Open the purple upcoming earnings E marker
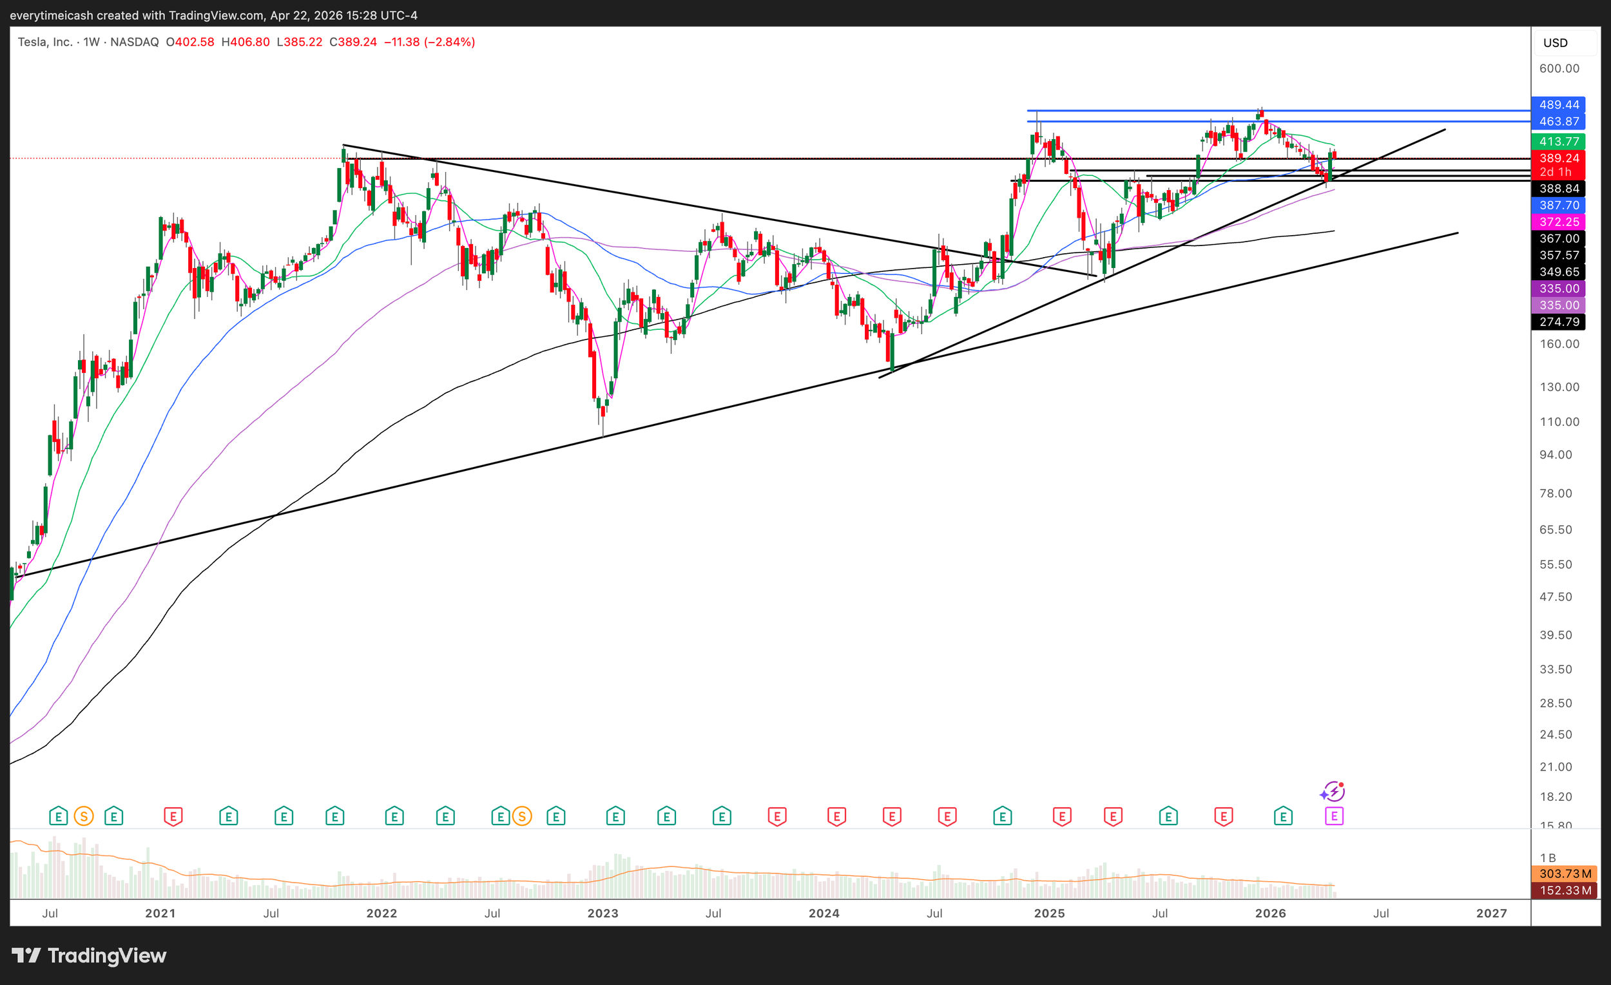1611x985 pixels. click(x=1334, y=816)
